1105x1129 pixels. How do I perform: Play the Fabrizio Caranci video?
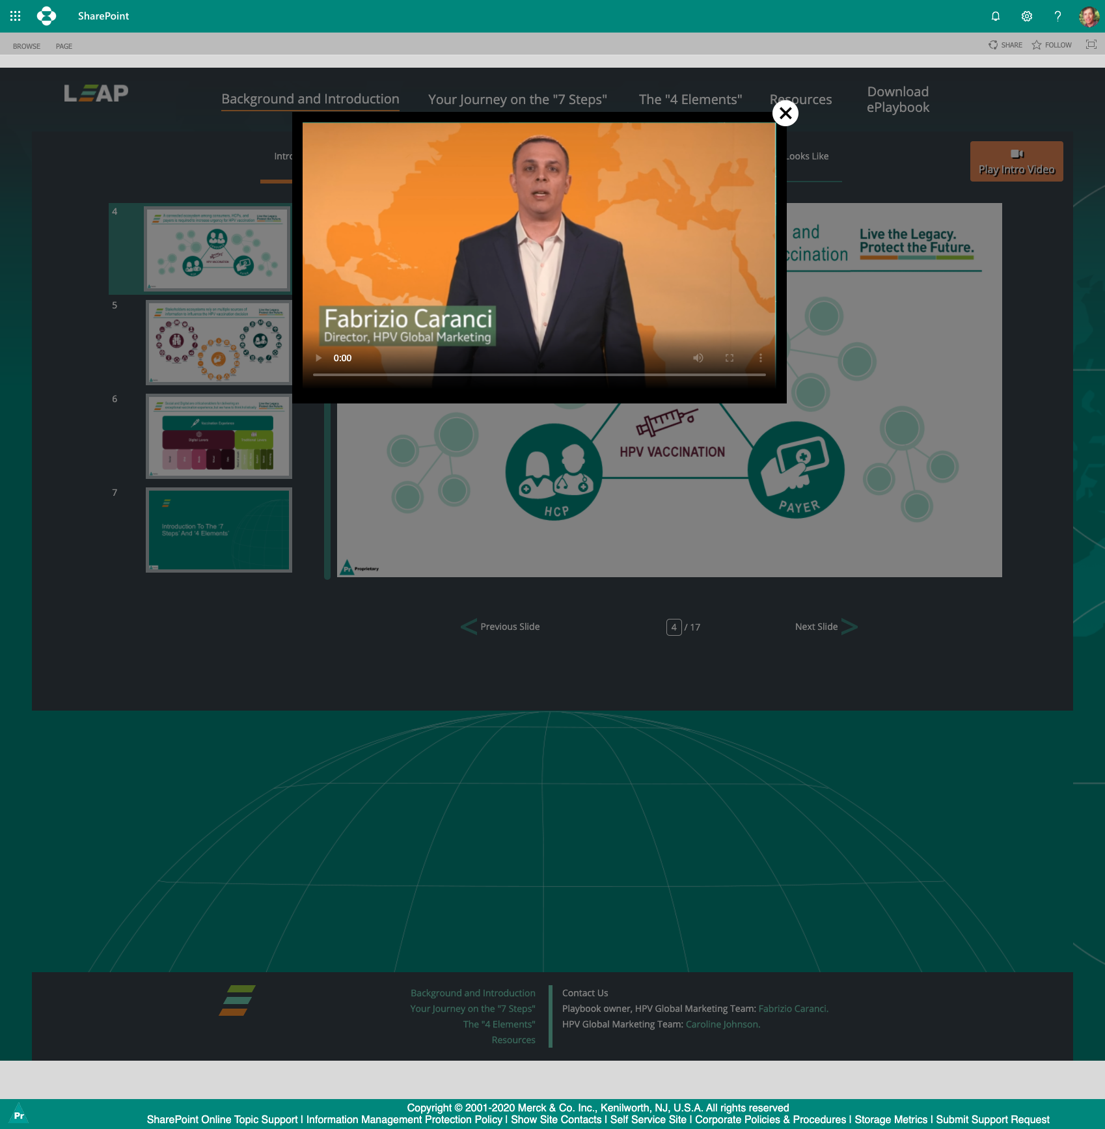319,358
